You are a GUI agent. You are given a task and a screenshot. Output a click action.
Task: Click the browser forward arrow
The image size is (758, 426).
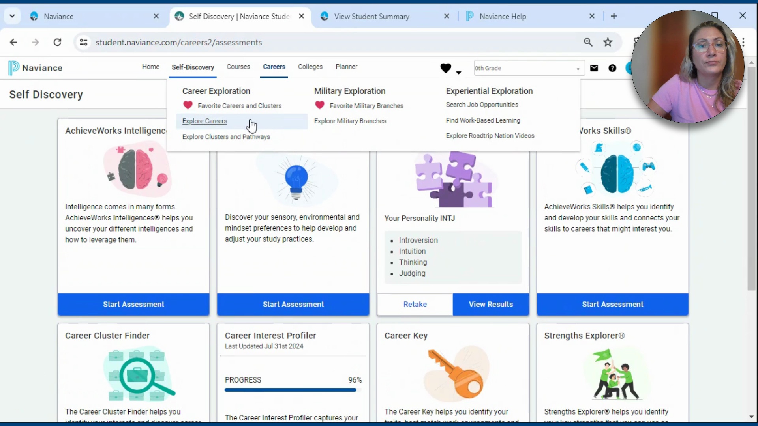click(x=36, y=42)
